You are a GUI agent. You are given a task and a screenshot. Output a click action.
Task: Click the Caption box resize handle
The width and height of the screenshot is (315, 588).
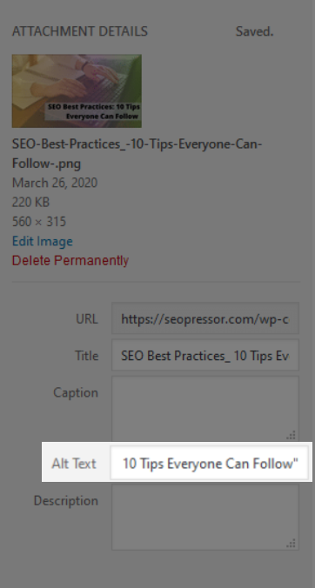[x=291, y=435]
